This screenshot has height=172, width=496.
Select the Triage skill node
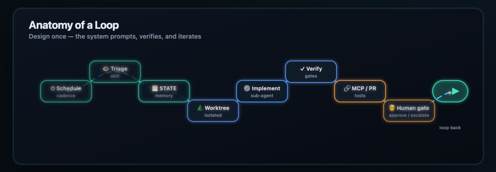pyautogui.click(x=115, y=72)
